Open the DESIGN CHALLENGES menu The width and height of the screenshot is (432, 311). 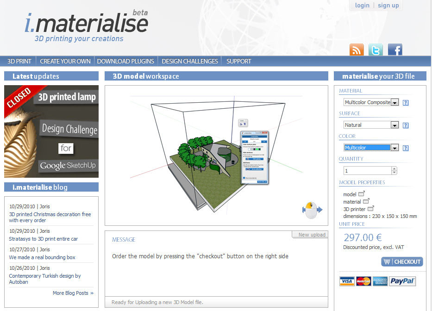click(x=190, y=61)
